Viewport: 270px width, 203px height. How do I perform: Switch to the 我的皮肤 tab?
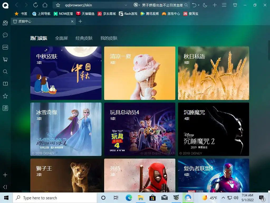[x=109, y=38]
